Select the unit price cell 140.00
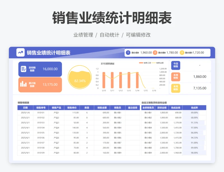This screenshot has height=172, width=224. (x=72, y=128)
